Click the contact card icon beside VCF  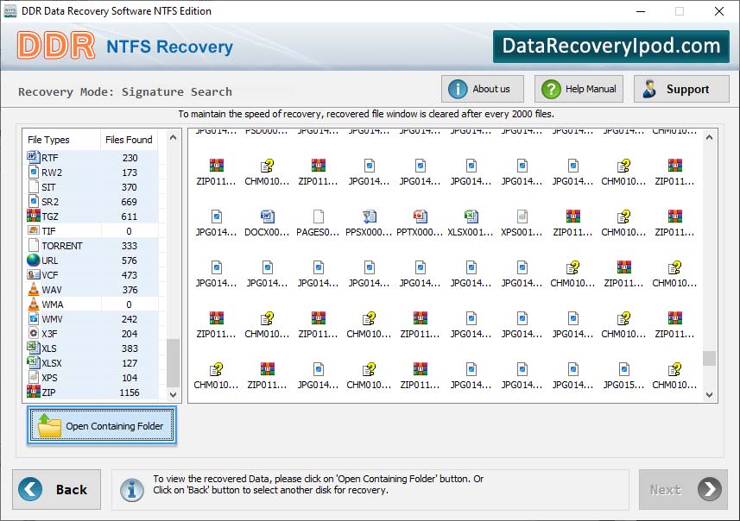(34, 274)
